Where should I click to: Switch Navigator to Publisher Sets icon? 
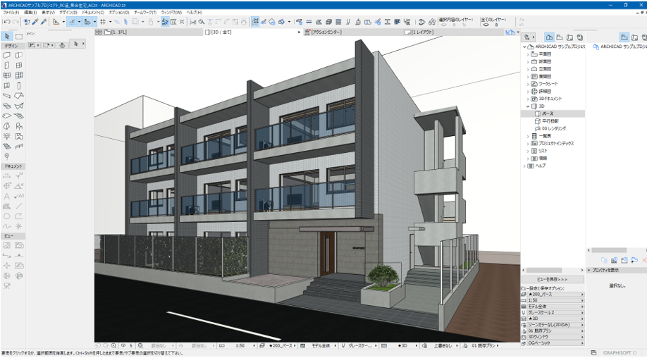tap(580, 37)
